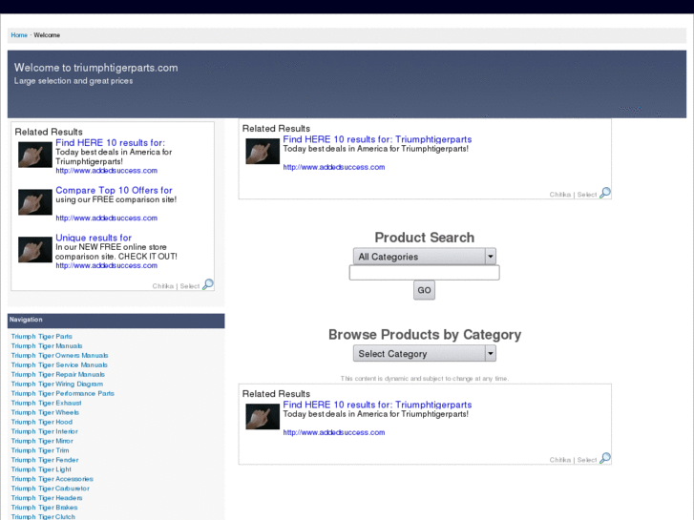
Task: Open 'Compare Top 10 Offers for' ad link
Action: pyautogui.click(x=114, y=190)
